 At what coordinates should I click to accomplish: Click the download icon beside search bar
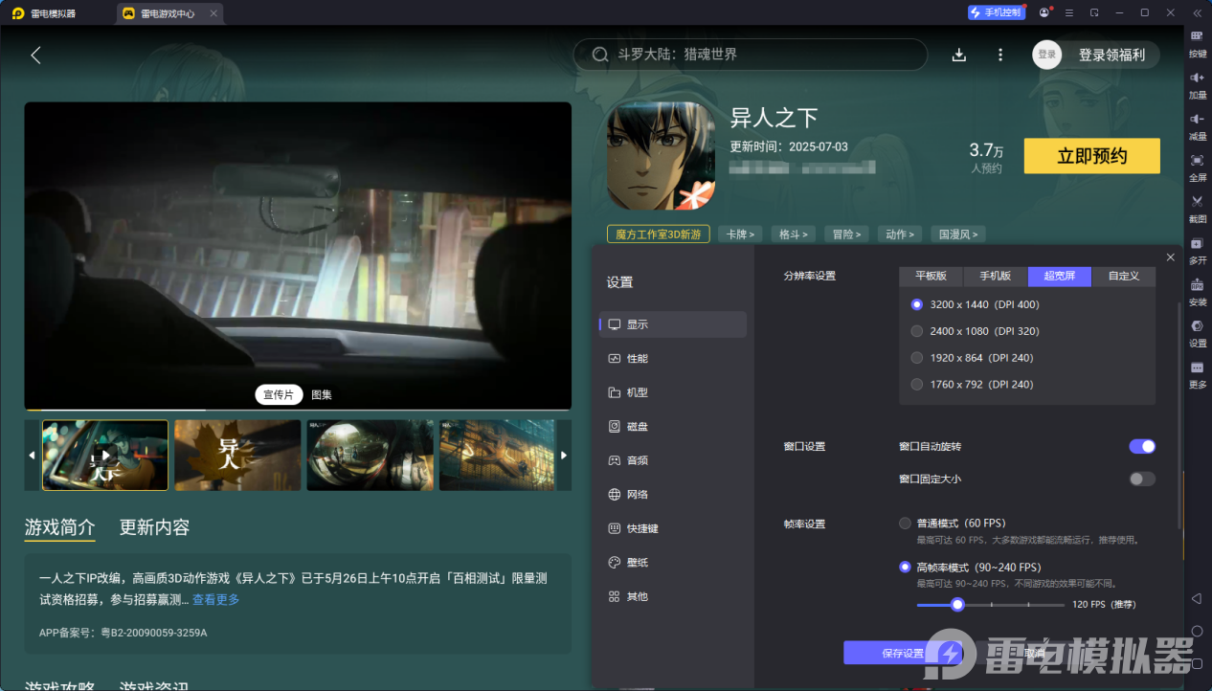[959, 55]
